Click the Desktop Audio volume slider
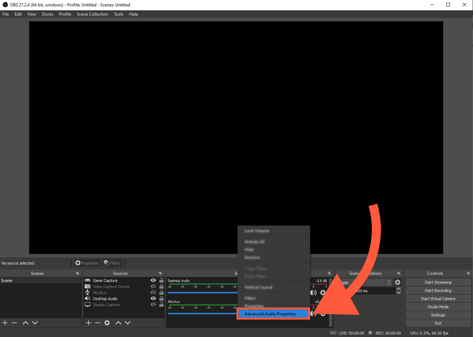The width and height of the screenshot is (473, 337). [203, 293]
